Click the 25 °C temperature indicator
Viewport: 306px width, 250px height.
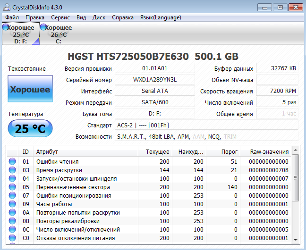coord(30,128)
